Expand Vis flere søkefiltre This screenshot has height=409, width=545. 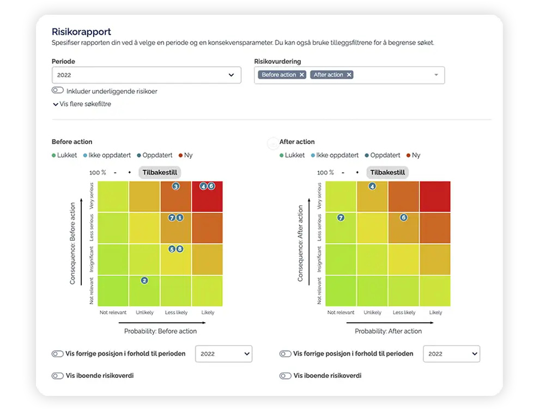point(82,104)
